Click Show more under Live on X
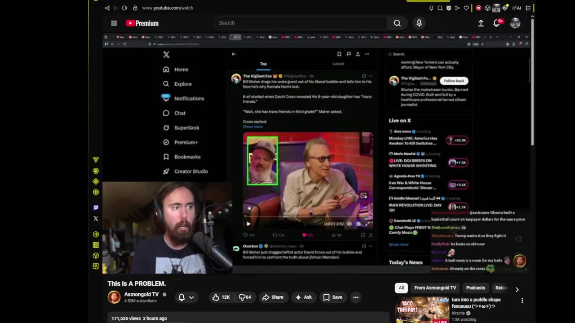 pos(398,244)
